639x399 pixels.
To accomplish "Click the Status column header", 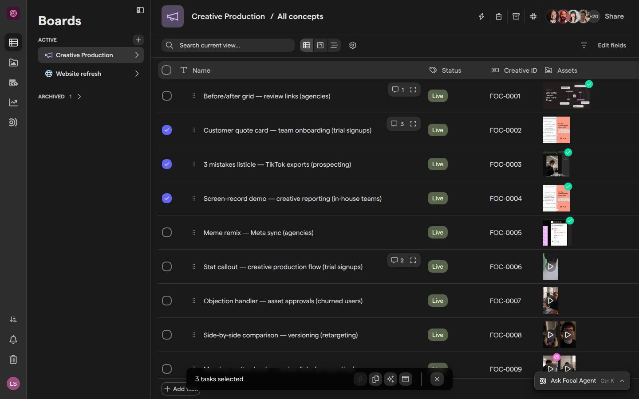I will (446, 70).
